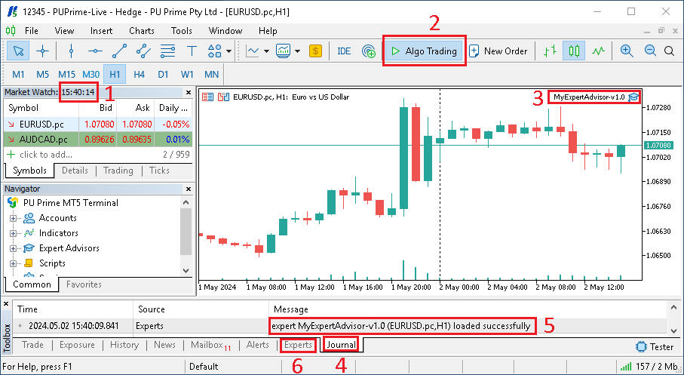
Task: Select PU Prime MT5 Terminal root
Action: [70, 203]
